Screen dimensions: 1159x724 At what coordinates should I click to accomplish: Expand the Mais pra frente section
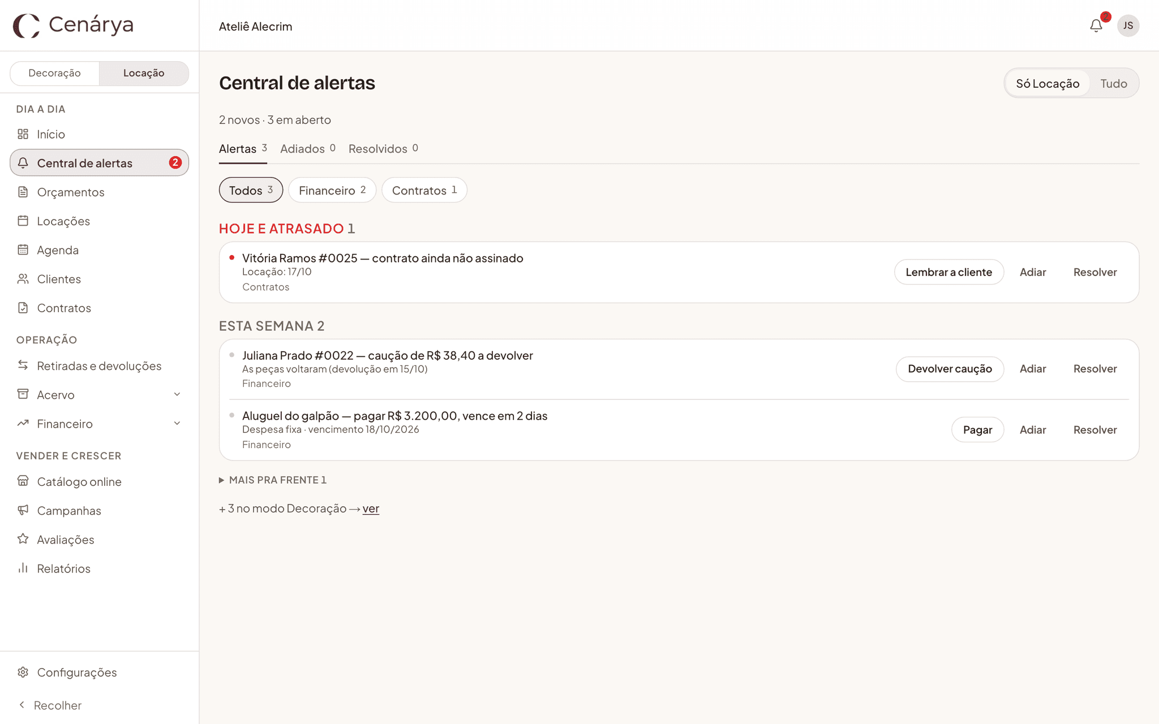(273, 480)
